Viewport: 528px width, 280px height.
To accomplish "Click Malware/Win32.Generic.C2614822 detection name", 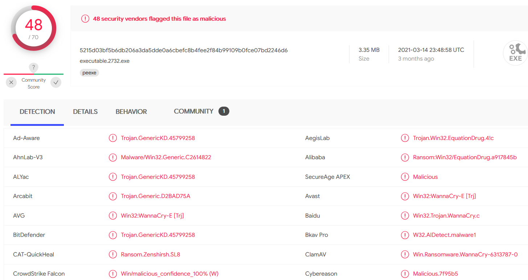I will (166, 157).
